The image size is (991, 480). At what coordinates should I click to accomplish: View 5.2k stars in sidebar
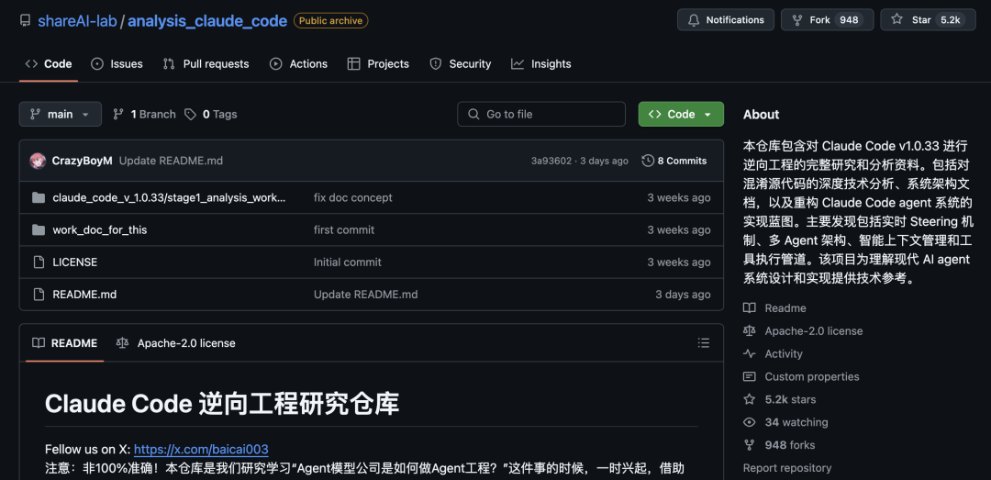780,399
